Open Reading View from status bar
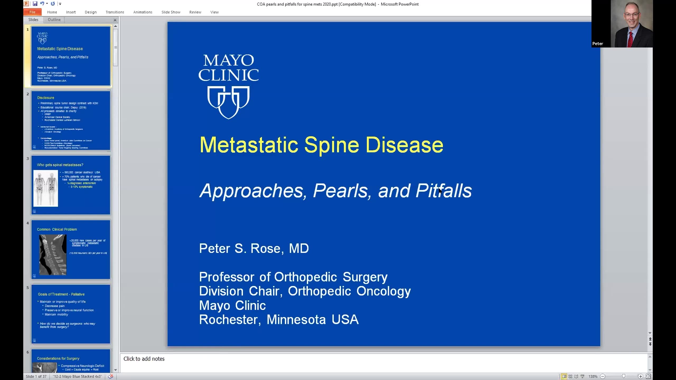The height and width of the screenshot is (380, 676). (576, 376)
